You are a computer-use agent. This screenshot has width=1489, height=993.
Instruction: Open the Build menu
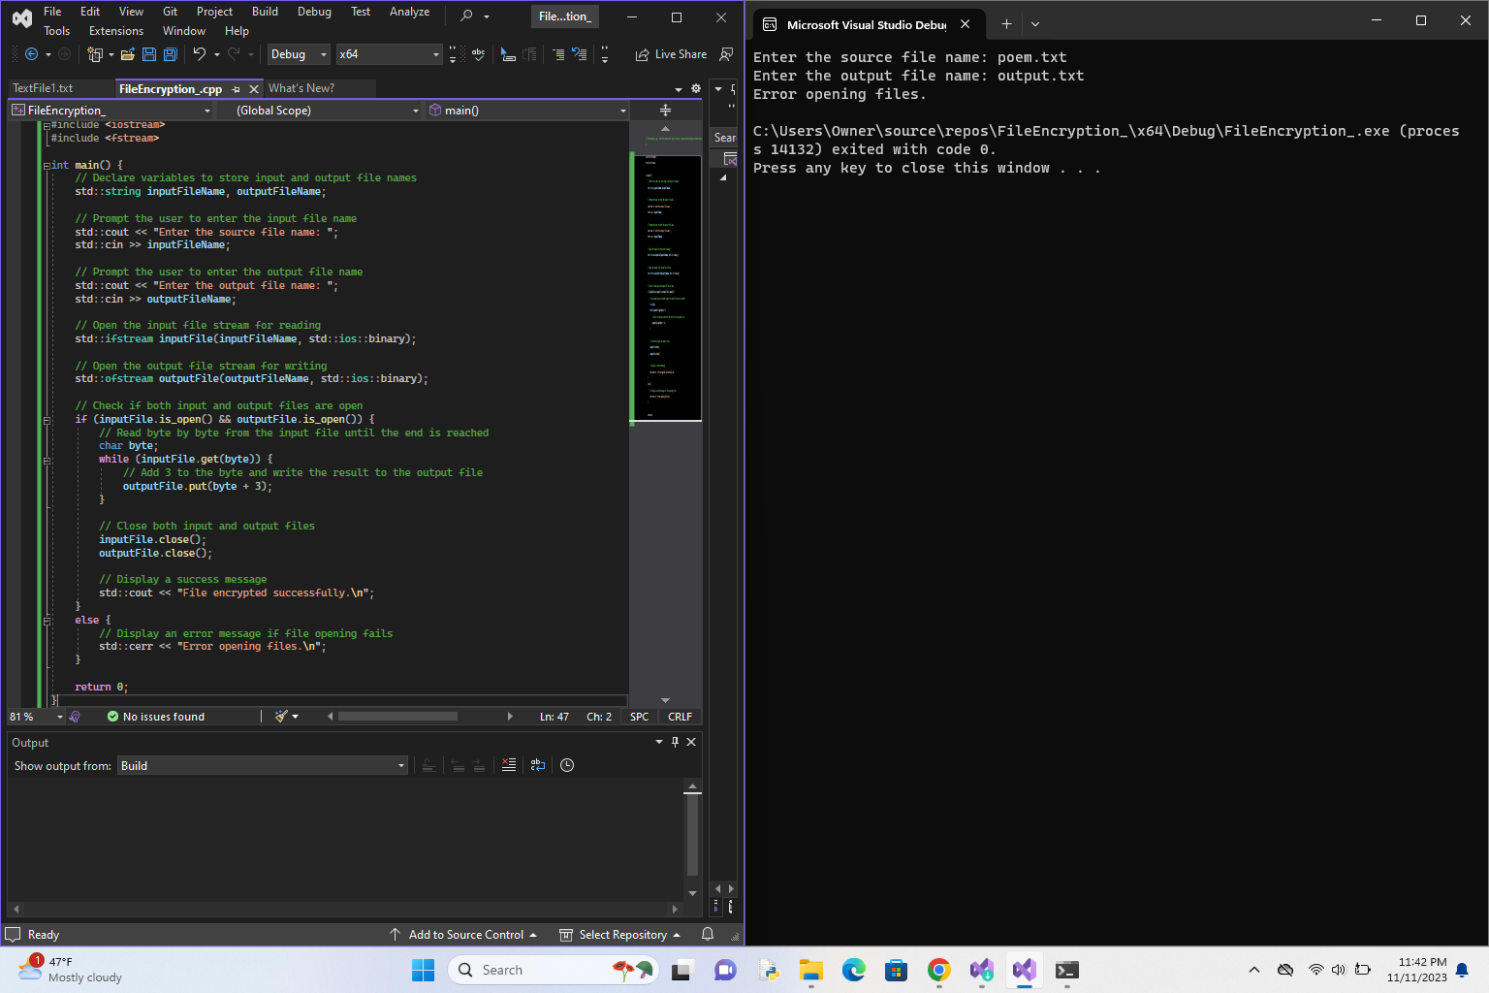[265, 12]
